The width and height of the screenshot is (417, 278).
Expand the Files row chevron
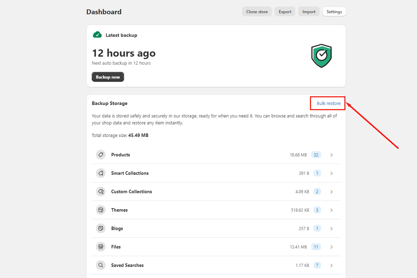331,247
